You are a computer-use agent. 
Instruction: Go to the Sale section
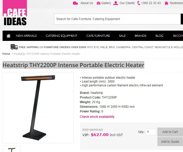point(122,36)
